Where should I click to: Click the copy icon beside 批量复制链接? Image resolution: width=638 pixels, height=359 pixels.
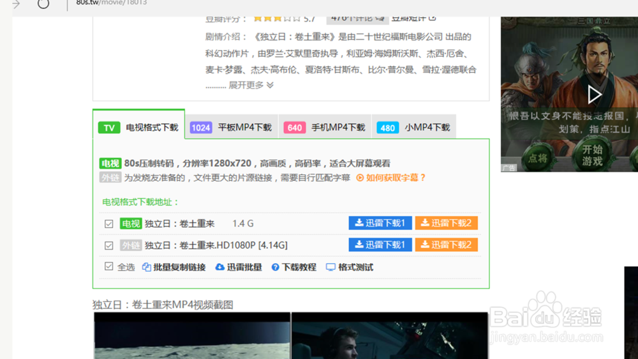point(147,267)
